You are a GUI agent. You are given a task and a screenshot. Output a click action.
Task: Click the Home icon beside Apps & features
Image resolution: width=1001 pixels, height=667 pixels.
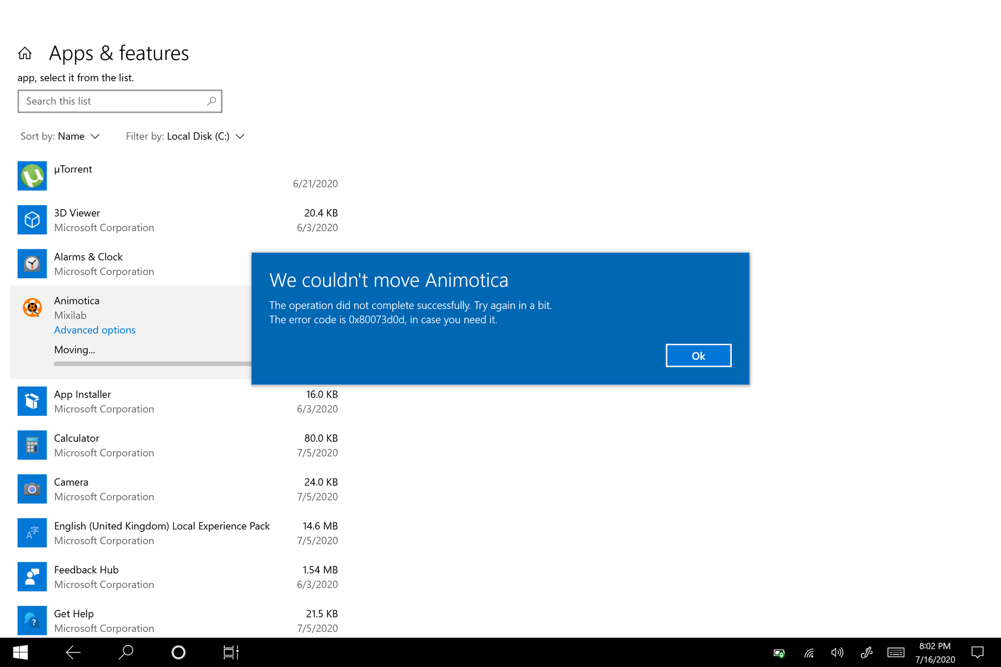click(x=25, y=53)
